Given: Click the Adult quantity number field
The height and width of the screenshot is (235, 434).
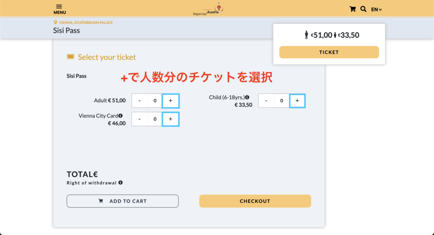Looking at the screenshot, I should (x=155, y=101).
